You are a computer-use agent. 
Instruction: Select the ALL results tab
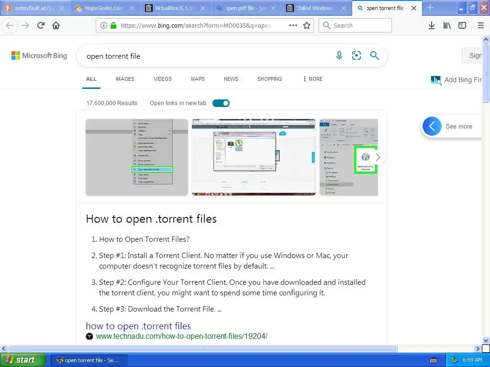pyautogui.click(x=91, y=79)
